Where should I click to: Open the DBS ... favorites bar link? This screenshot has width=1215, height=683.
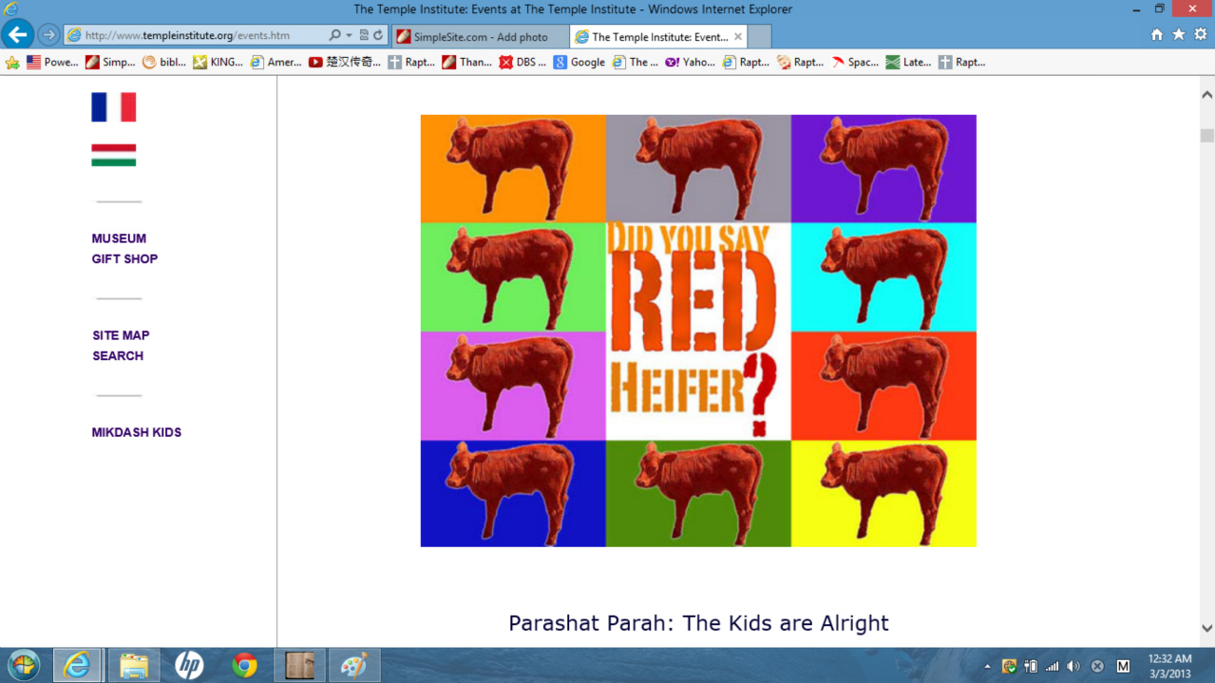pos(523,63)
